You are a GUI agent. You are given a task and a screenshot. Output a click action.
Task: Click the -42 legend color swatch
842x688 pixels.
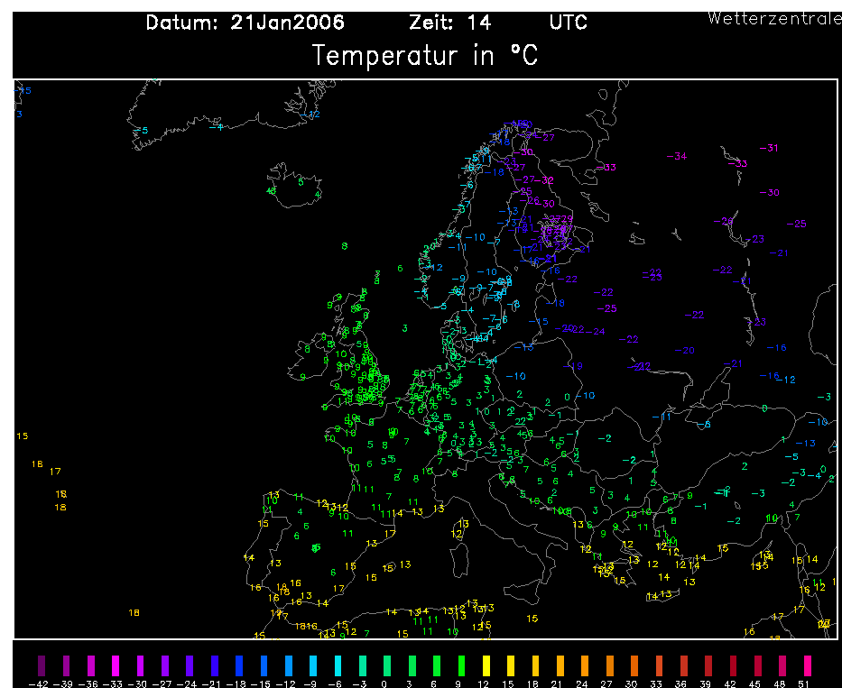(x=42, y=665)
